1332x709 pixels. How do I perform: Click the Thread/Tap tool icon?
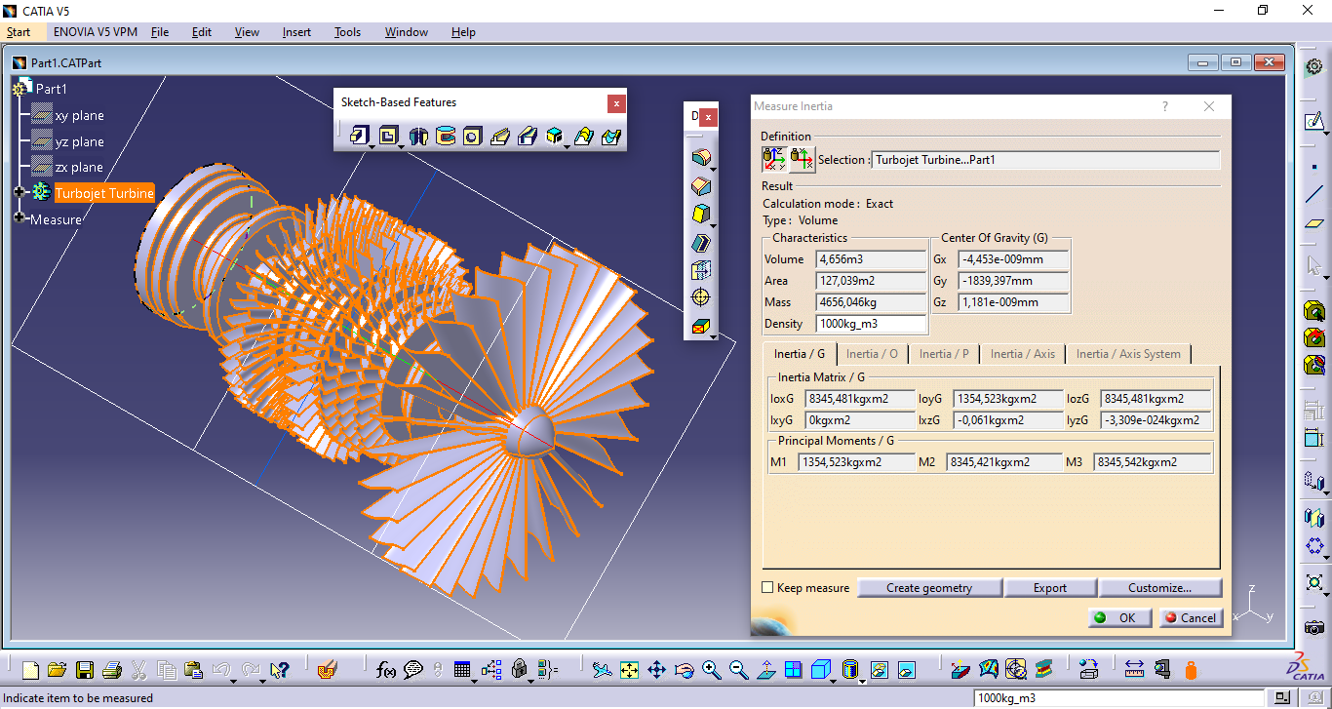(700, 297)
